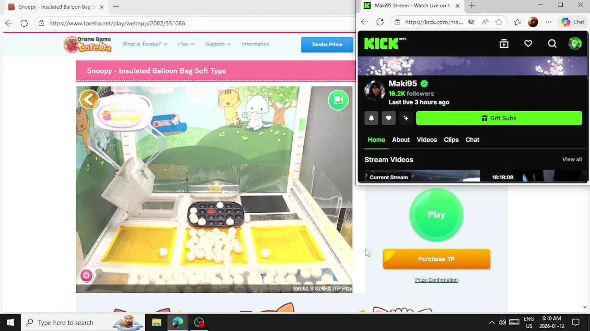Select Maki95 Stream browser tab
Viewport: 590px width, 331px height.
point(412,6)
